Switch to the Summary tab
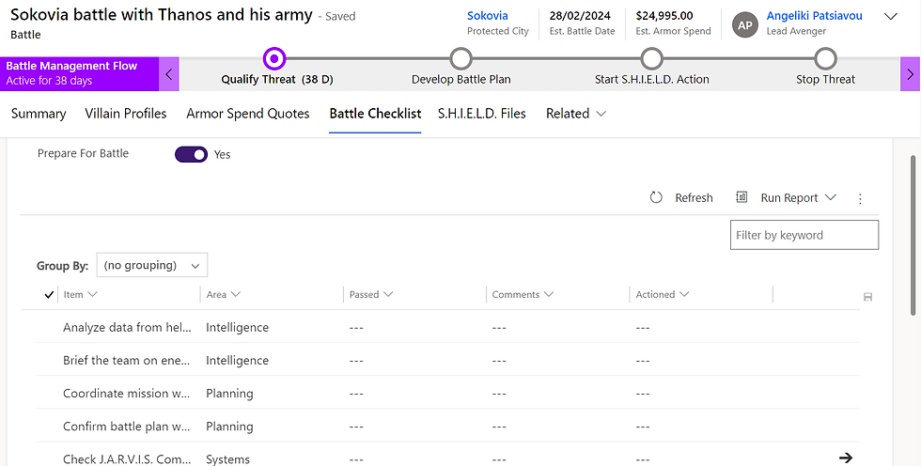The width and height of the screenshot is (921, 466). click(x=39, y=114)
